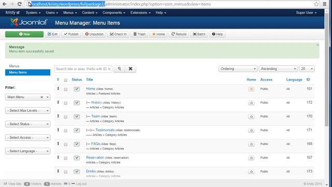
Task: Click the drag handle for Reservation row
Action: 58,157
